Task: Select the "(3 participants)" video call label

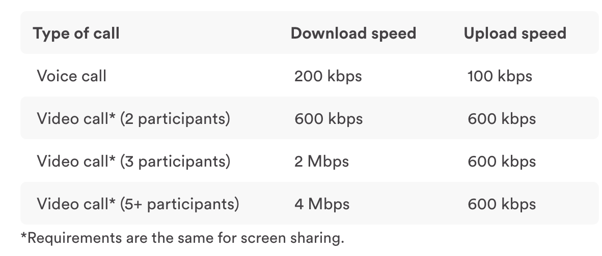Action: [175, 162]
